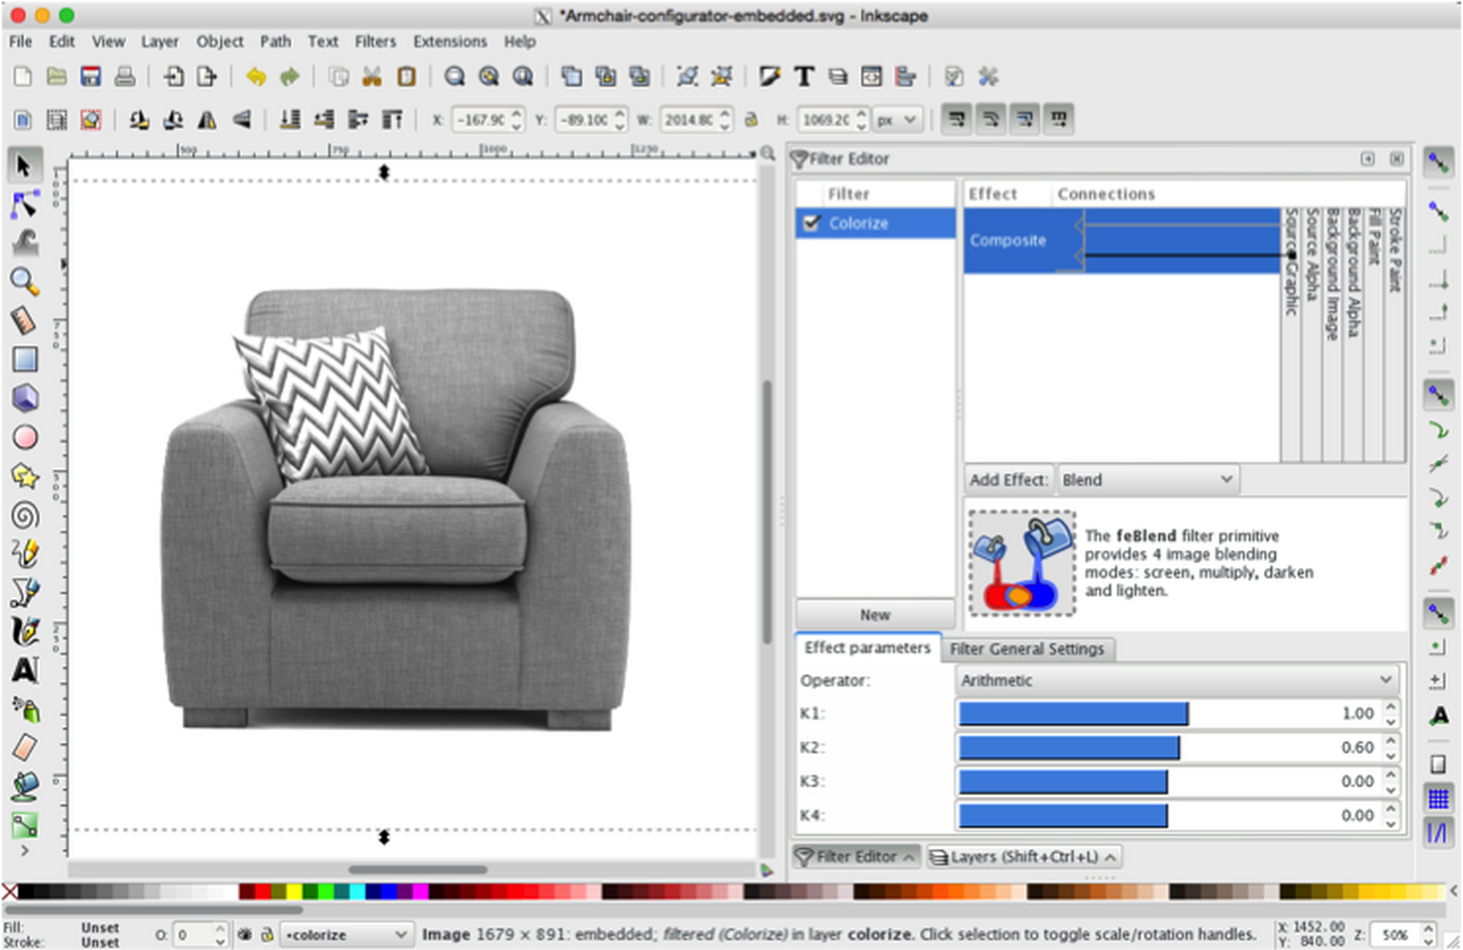The width and height of the screenshot is (1463, 950).
Task: Open Layers (Shift+Ctrl+L) dock button
Action: [x=1024, y=857]
